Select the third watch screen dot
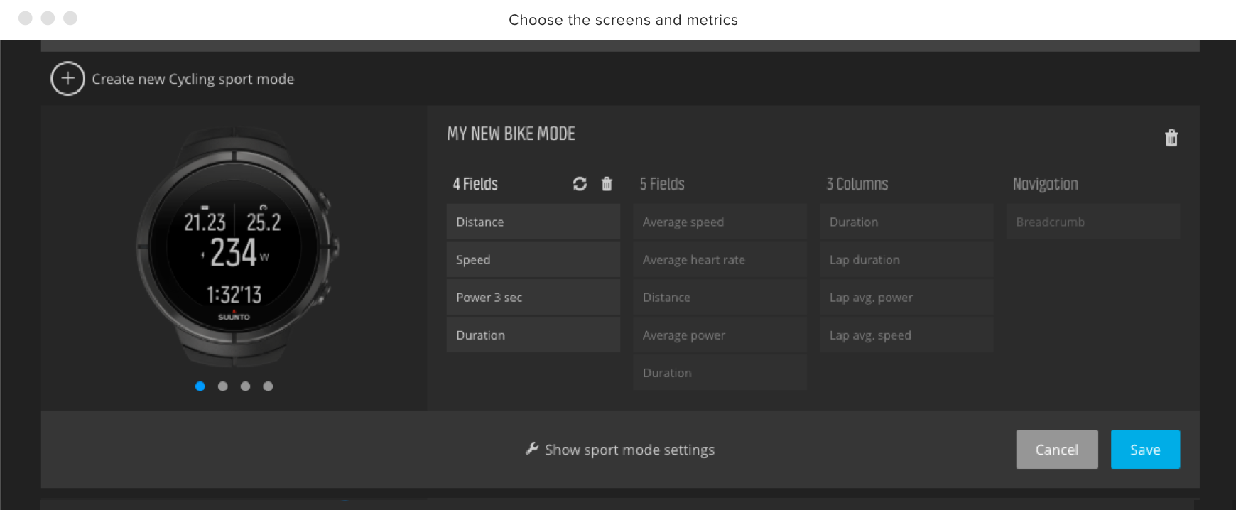 (x=245, y=386)
